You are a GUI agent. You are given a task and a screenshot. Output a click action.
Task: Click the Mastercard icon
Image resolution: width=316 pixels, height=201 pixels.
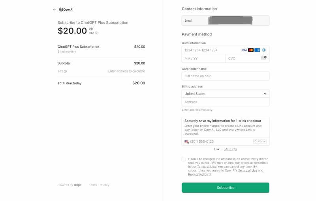[x=251, y=50]
